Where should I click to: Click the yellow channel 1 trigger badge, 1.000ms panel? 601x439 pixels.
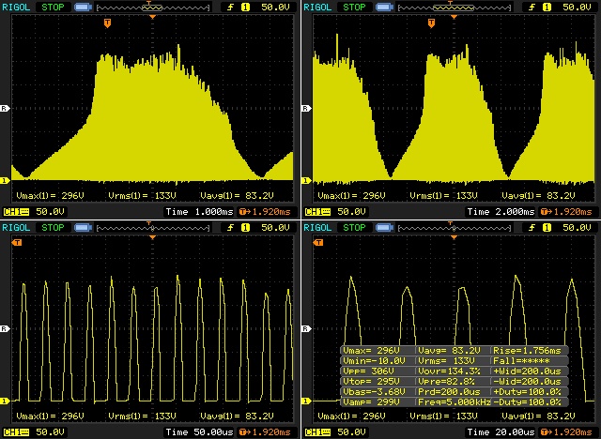246,7
